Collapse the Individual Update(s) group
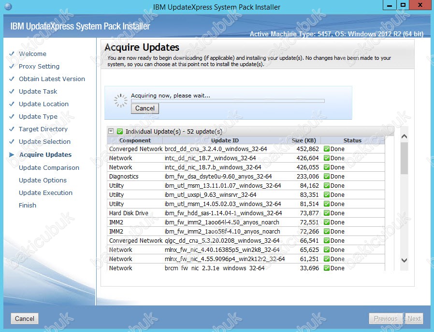Image resolution: width=434 pixels, height=332 pixels. pyautogui.click(x=111, y=131)
